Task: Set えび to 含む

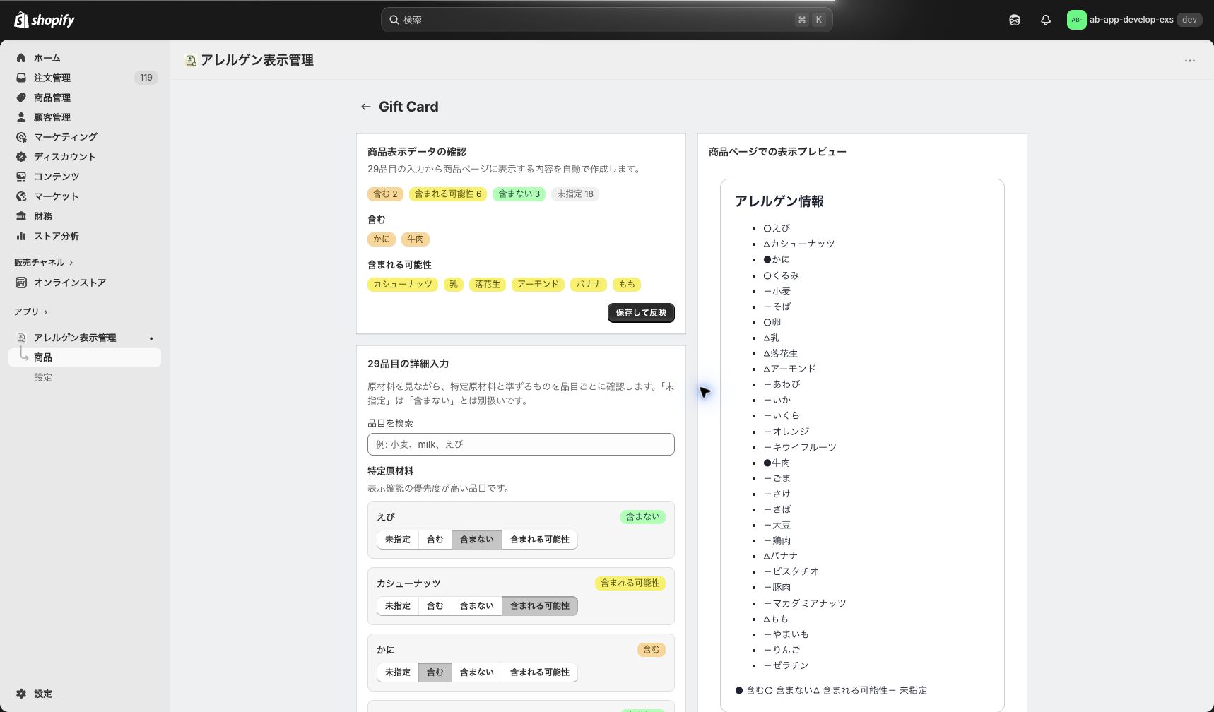Action: pyautogui.click(x=435, y=540)
